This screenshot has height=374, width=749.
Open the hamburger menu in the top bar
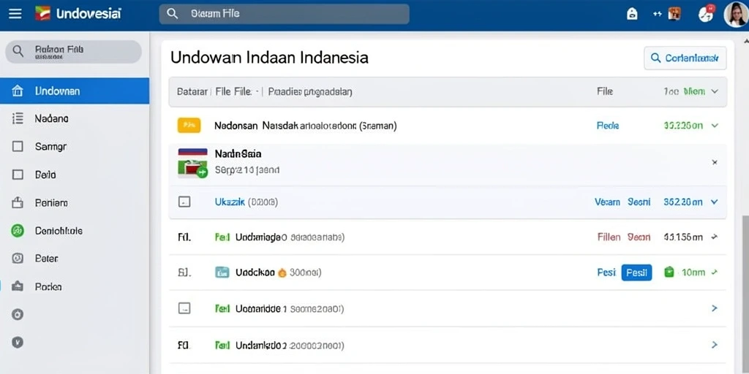15,14
